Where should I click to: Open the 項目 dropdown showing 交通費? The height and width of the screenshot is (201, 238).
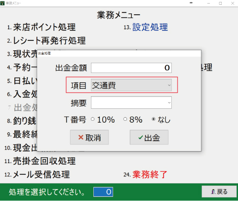(131, 85)
